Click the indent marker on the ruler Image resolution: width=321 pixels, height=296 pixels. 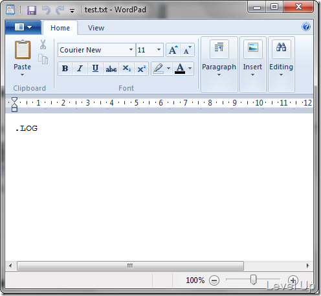click(14, 104)
